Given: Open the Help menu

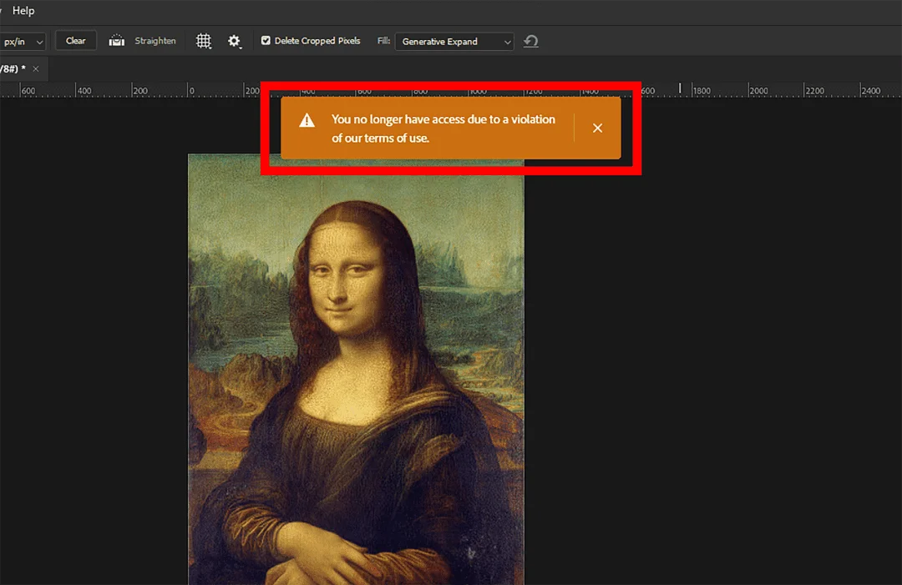Looking at the screenshot, I should [23, 11].
